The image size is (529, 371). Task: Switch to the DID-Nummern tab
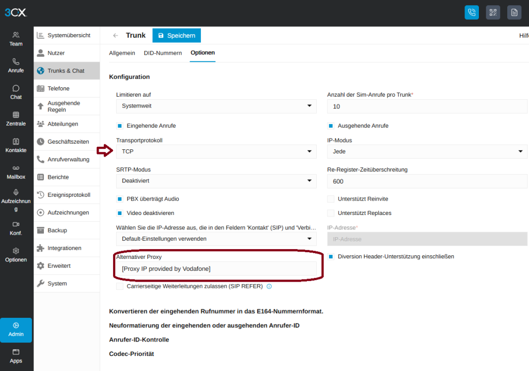pos(163,53)
